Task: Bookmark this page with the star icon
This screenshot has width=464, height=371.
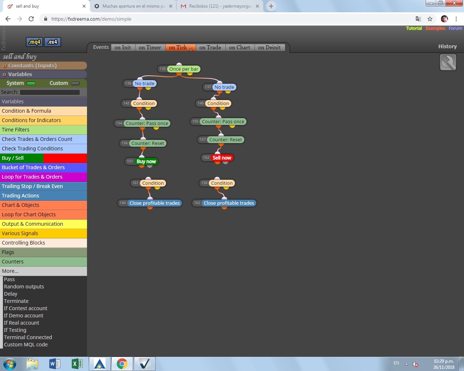Action: coord(430,19)
